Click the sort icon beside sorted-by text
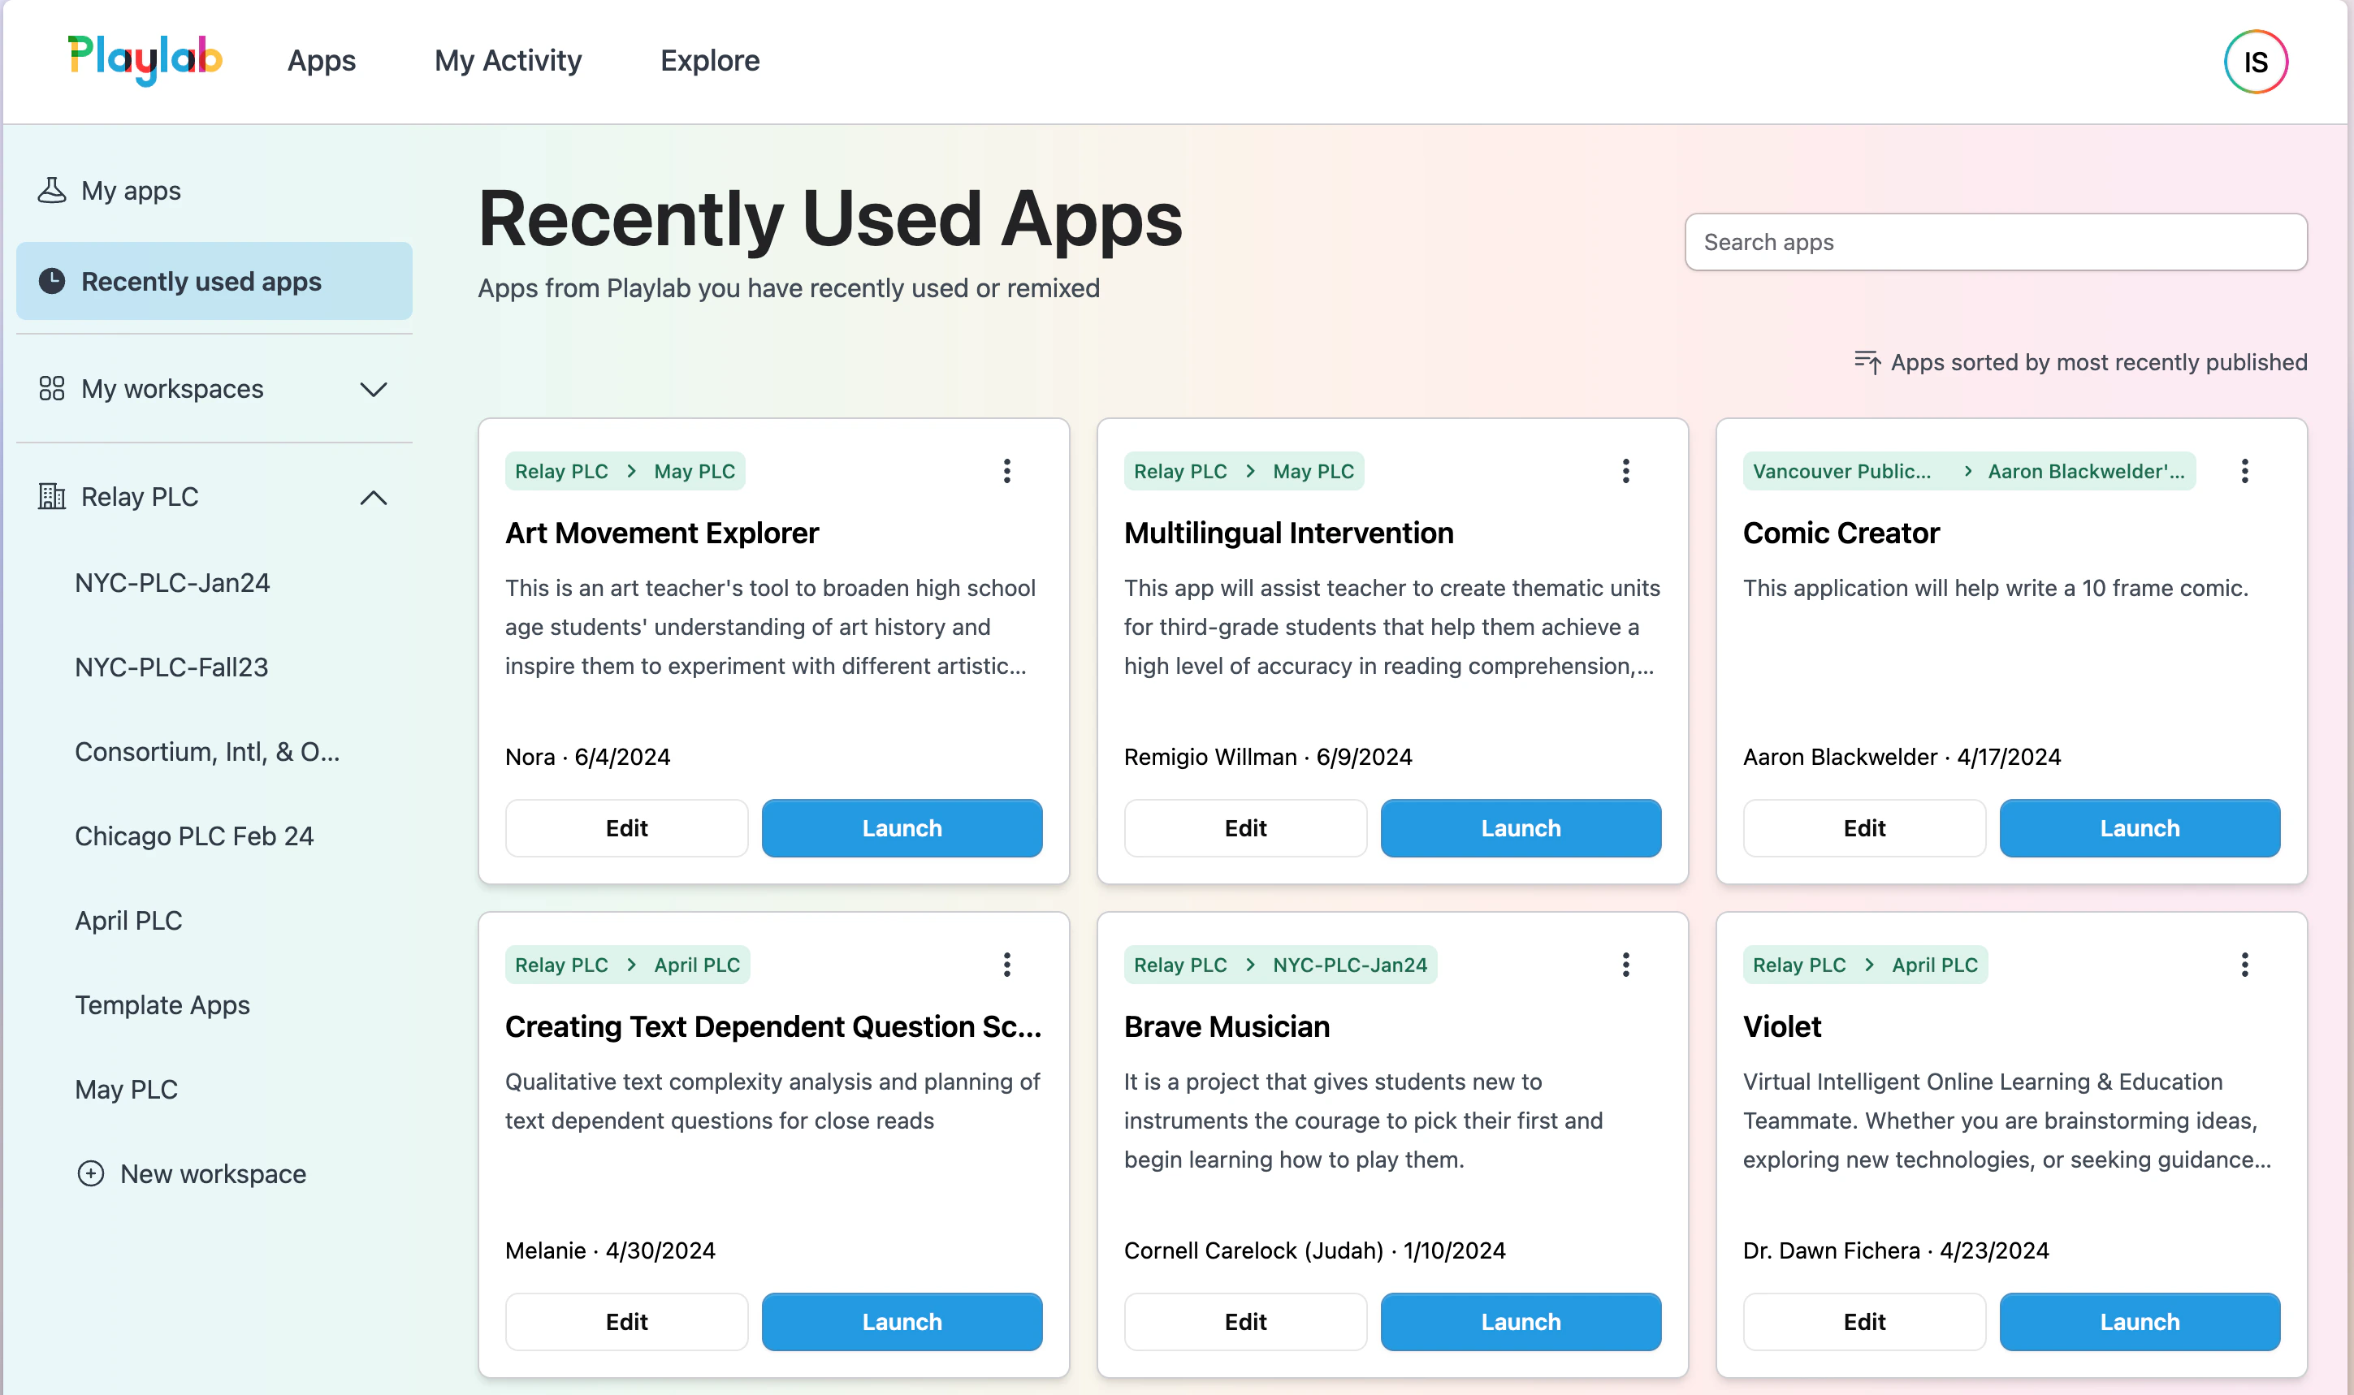Screen dimensions: 2354x1395 coord(1866,362)
